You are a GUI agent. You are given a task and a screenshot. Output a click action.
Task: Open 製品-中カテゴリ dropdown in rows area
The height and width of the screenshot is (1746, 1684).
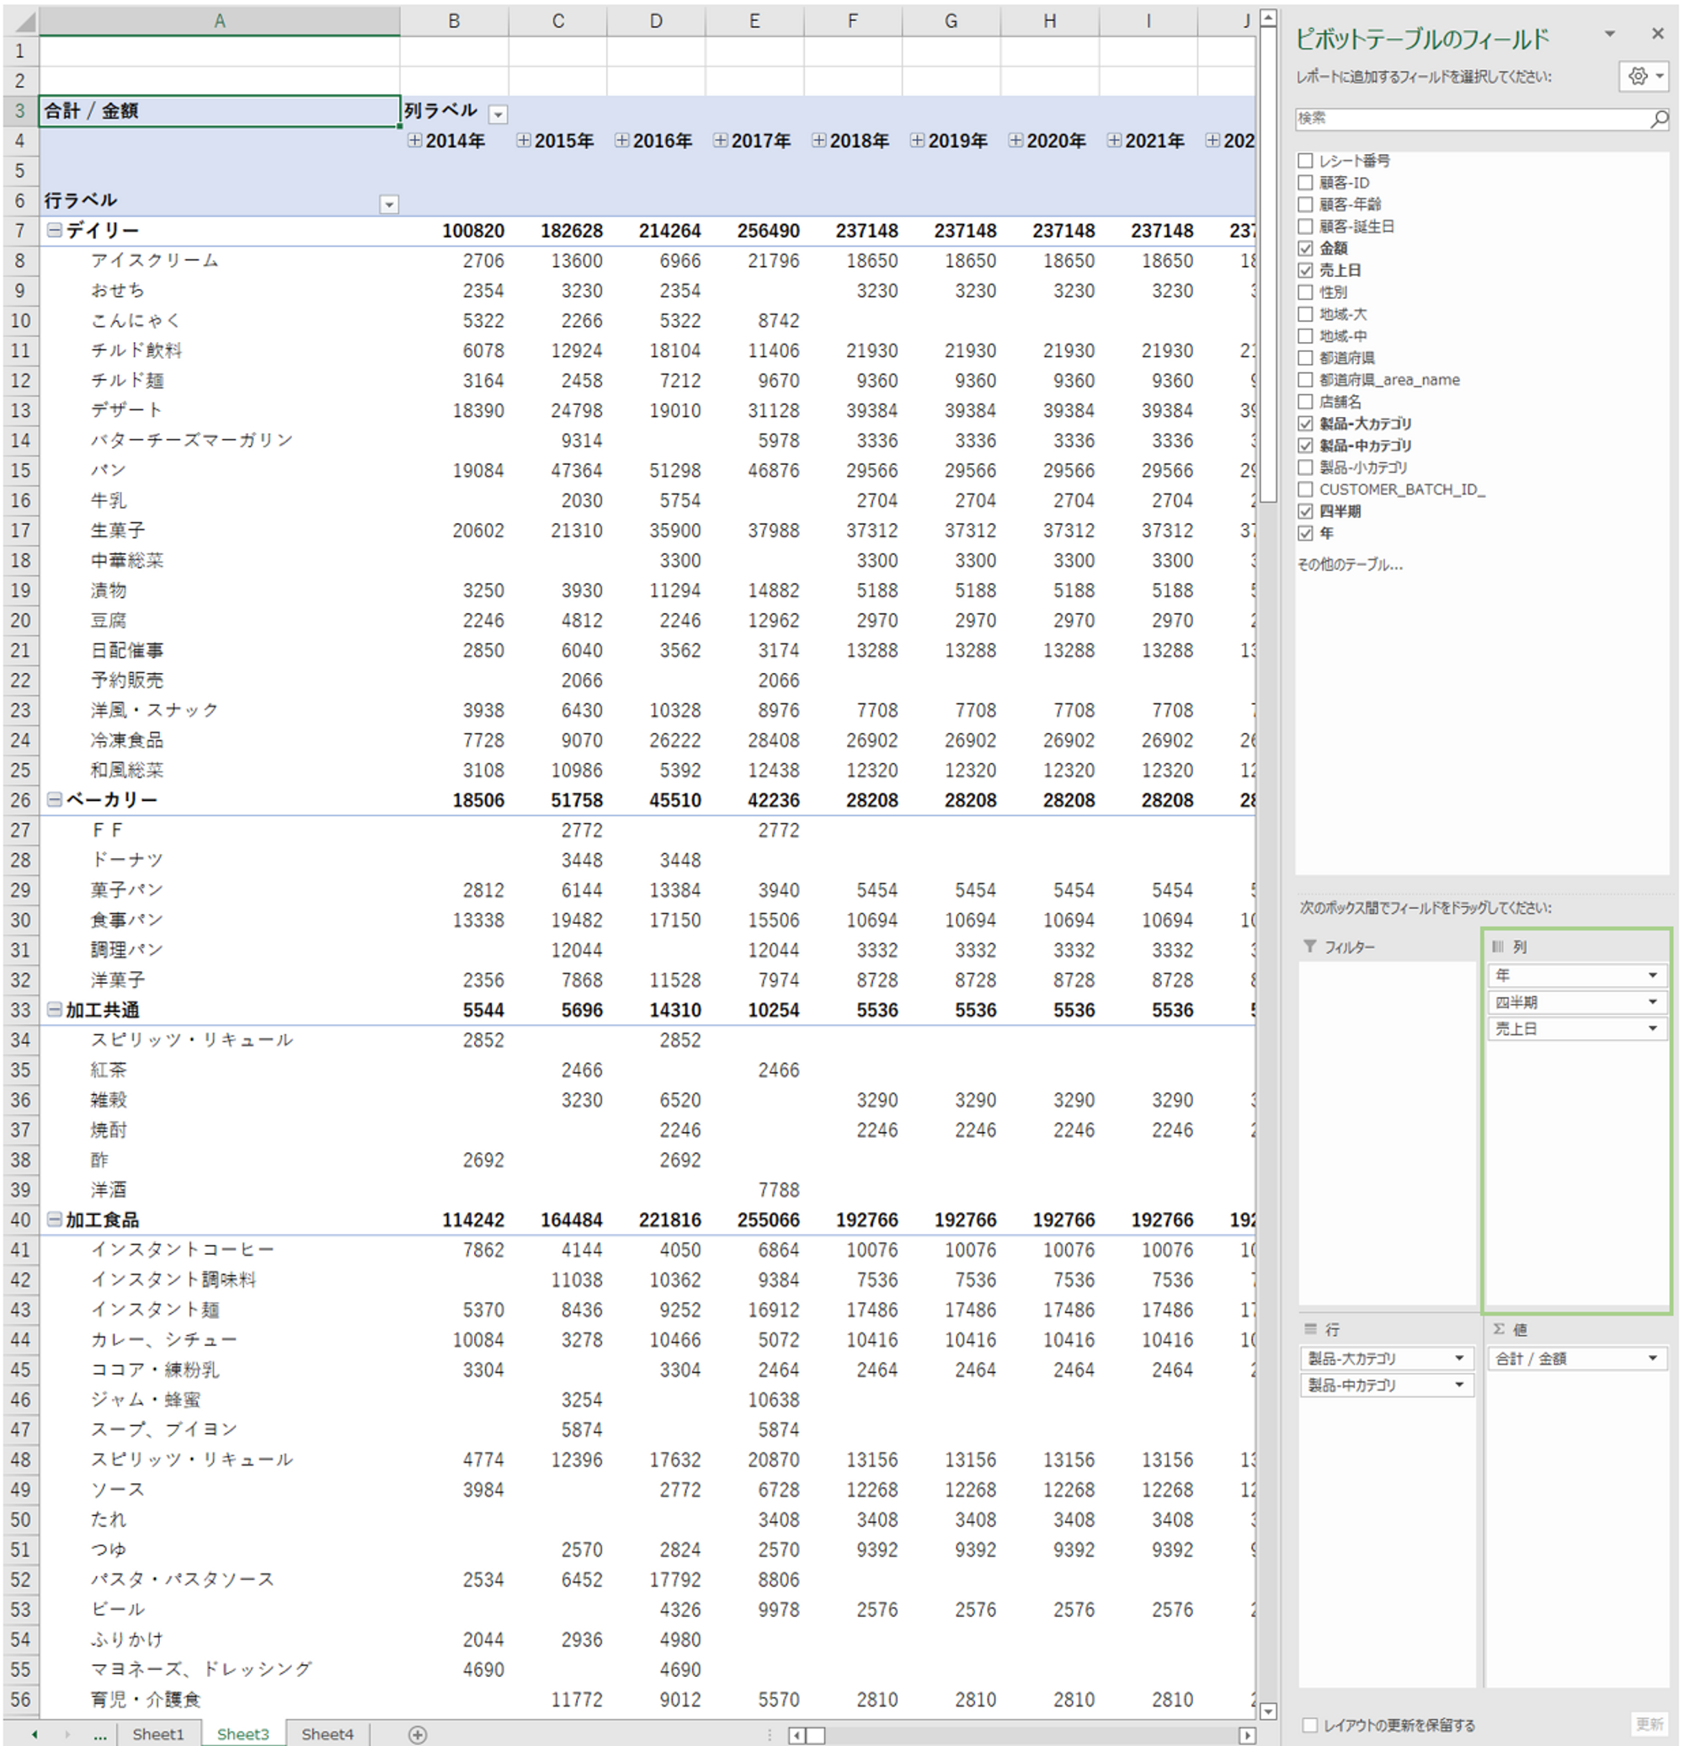coord(1459,1386)
